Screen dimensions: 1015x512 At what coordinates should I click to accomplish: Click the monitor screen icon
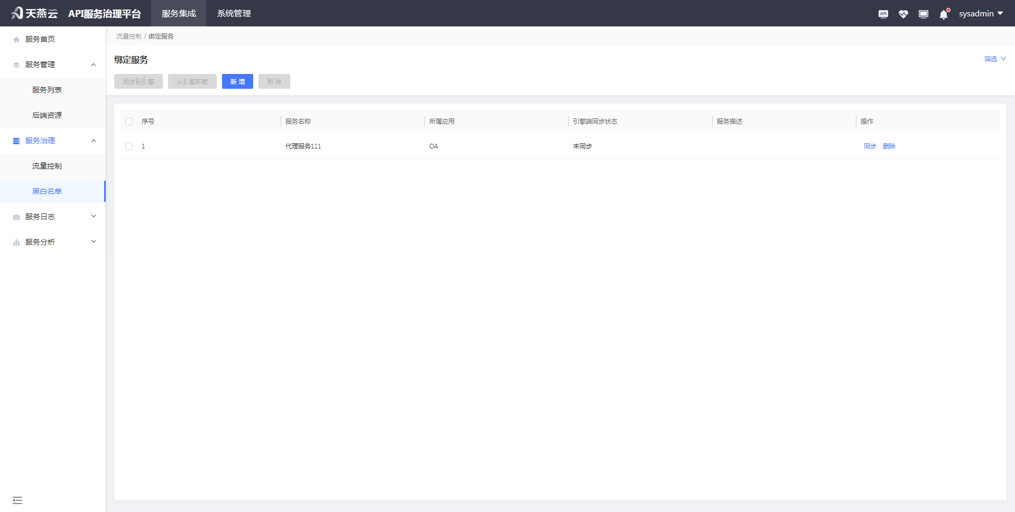click(x=923, y=14)
